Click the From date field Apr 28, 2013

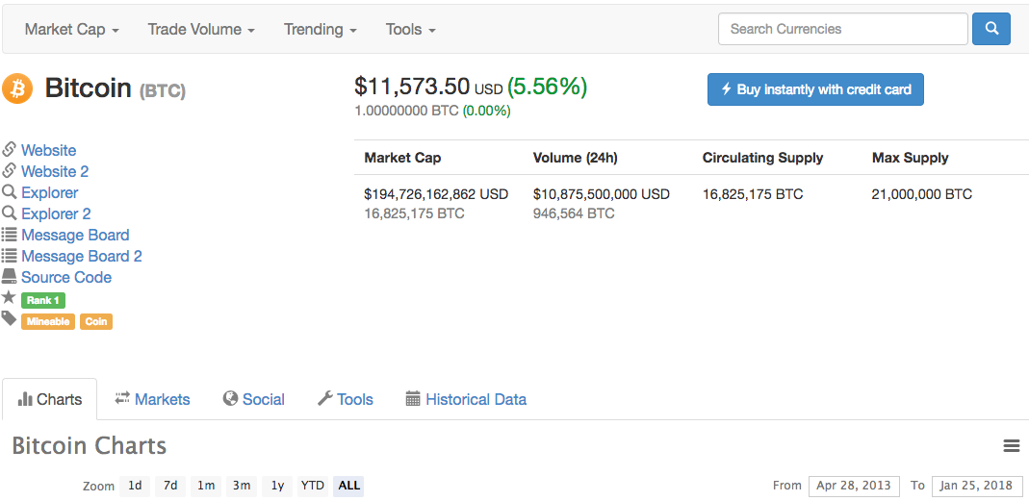854,486
